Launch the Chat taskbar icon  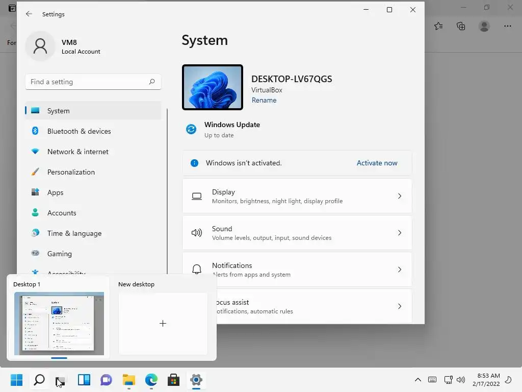tap(106, 380)
